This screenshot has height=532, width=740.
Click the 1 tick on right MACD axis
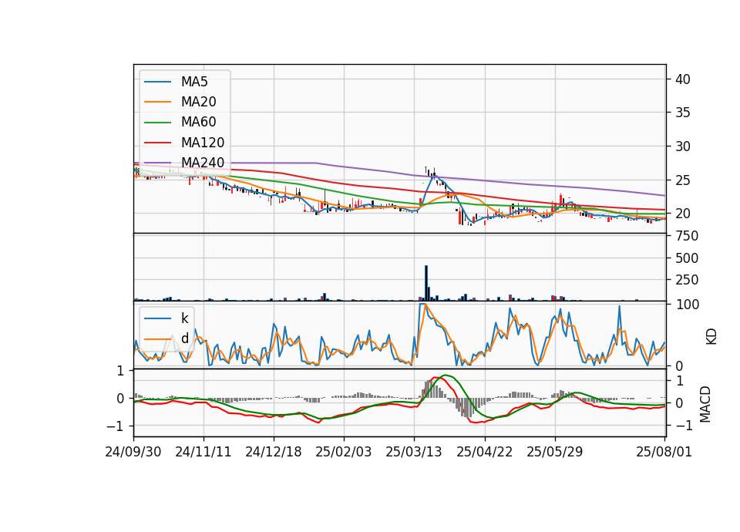coord(679,380)
